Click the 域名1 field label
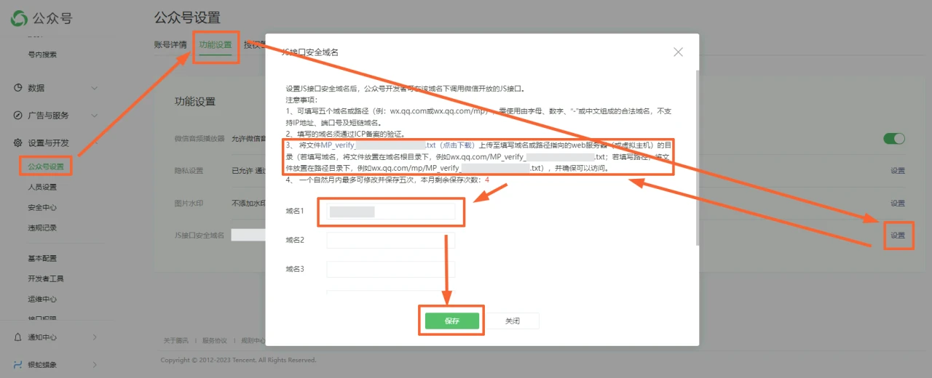This screenshot has height=378, width=932. tap(294, 212)
